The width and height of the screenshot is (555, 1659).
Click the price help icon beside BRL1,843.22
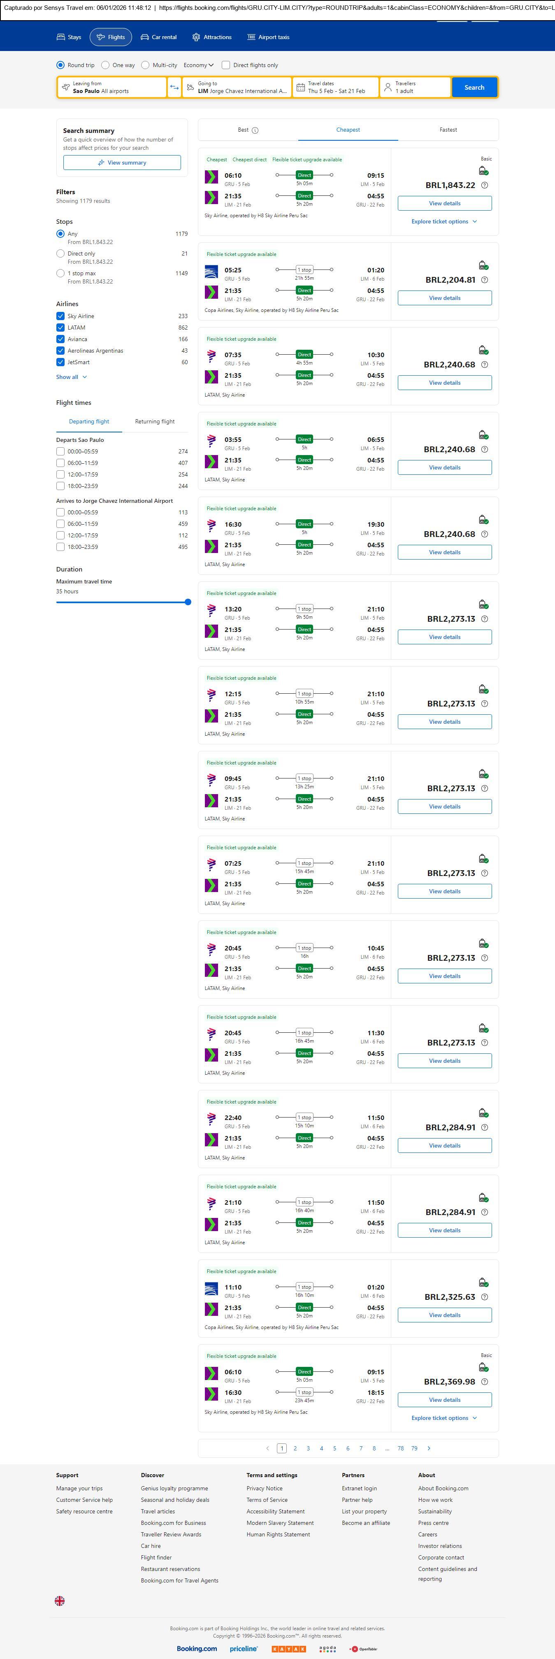(x=485, y=186)
